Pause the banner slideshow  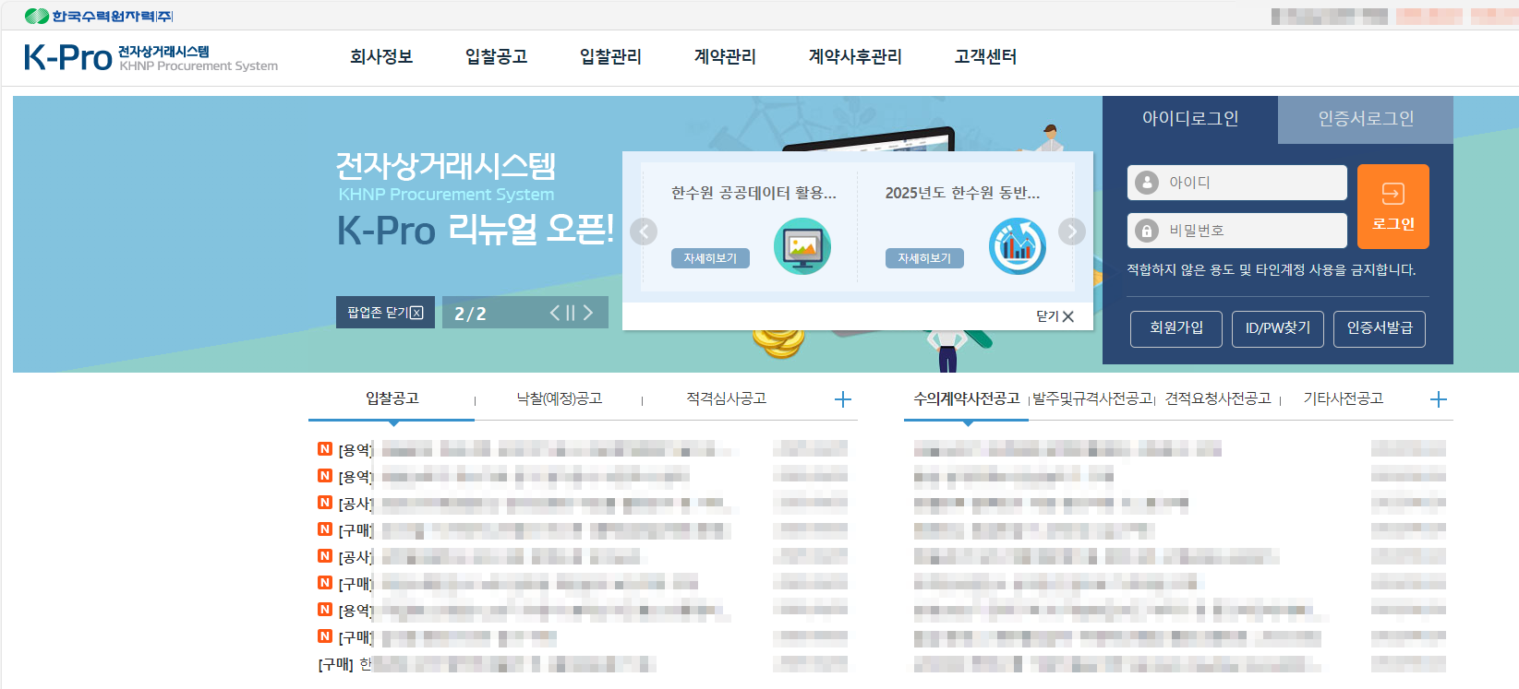tap(571, 313)
